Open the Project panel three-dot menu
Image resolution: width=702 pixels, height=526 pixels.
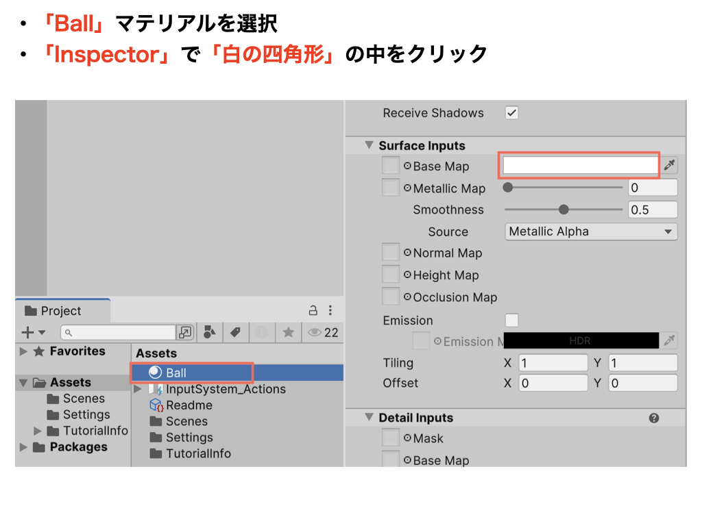pyautogui.click(x=330, y=310)
